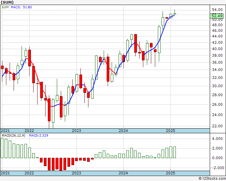
Task: Click the 0.000 MACD axis label
Action: click(217, 158)
